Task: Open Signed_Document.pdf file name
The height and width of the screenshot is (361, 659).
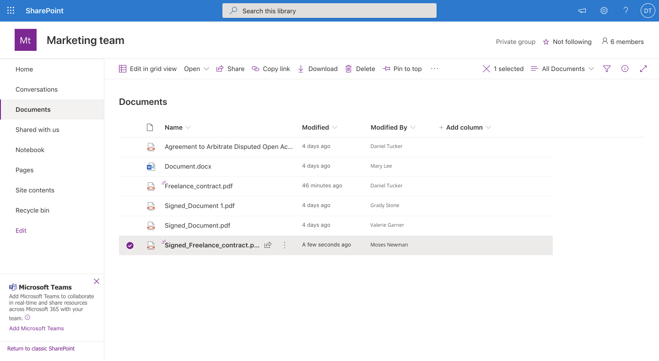Action: click(x=197, y=225)
